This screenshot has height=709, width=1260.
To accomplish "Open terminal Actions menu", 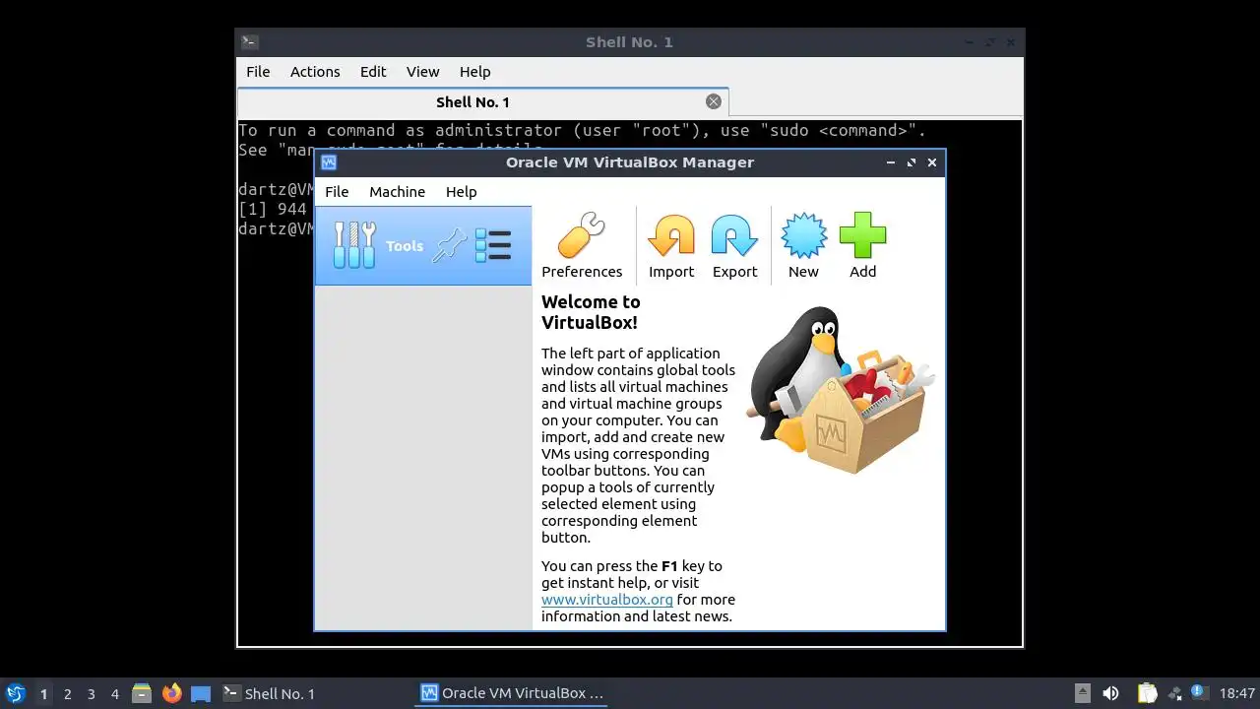I will 315,72.
